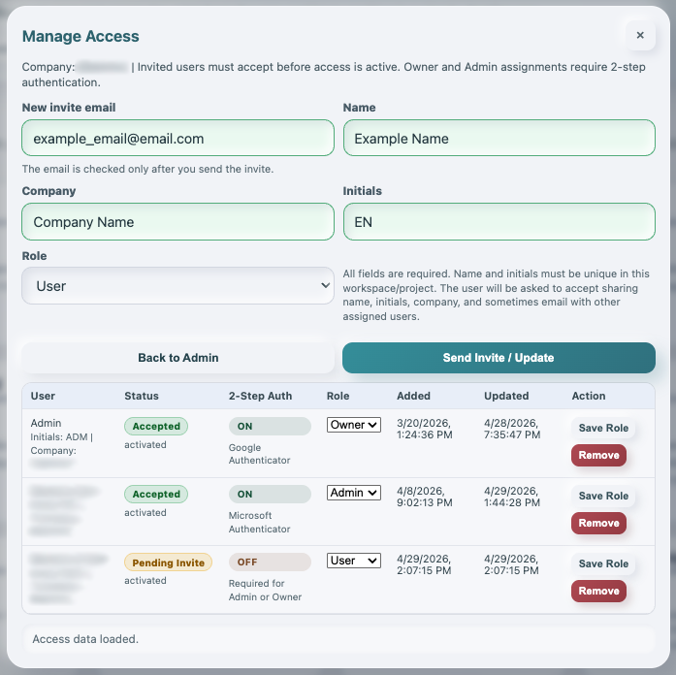Close the Manage Access dialog

[640, 35]
